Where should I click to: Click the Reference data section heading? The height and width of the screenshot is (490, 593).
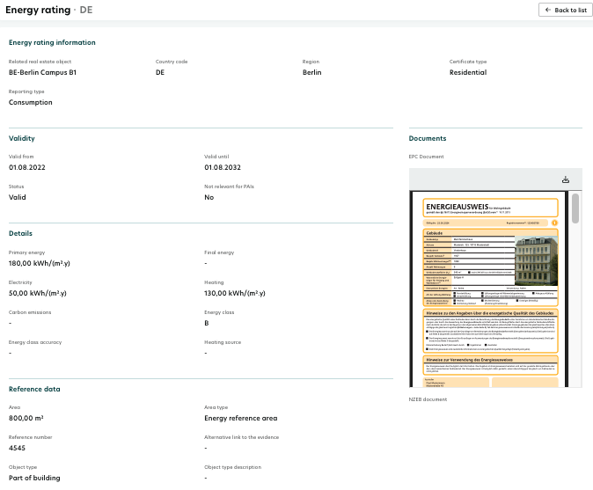(34, 389)
